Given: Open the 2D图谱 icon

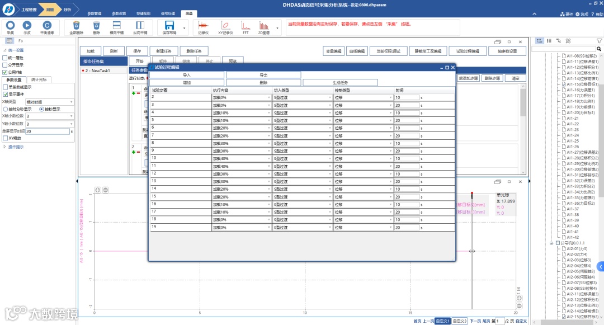Looking at the screenshot, I should click(264, 25).
